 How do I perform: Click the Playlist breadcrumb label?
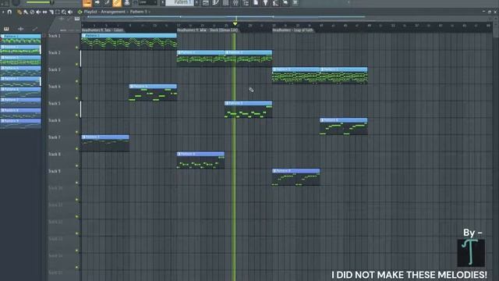pos(90,12)
